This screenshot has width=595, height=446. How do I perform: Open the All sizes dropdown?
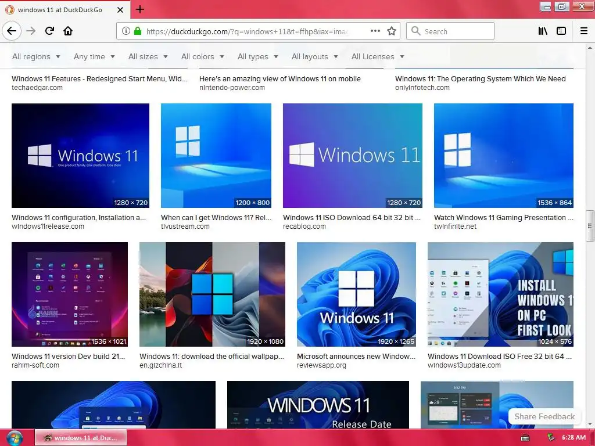(x=148, y=56)
